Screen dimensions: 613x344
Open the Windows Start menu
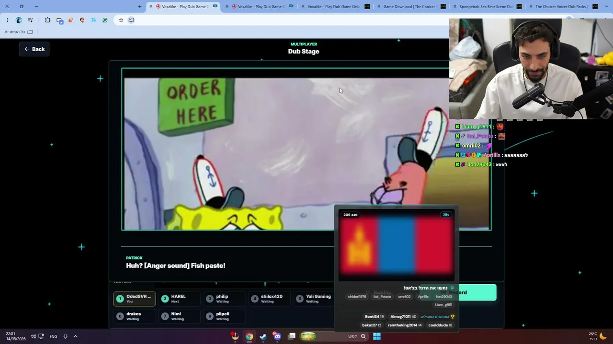377,336
